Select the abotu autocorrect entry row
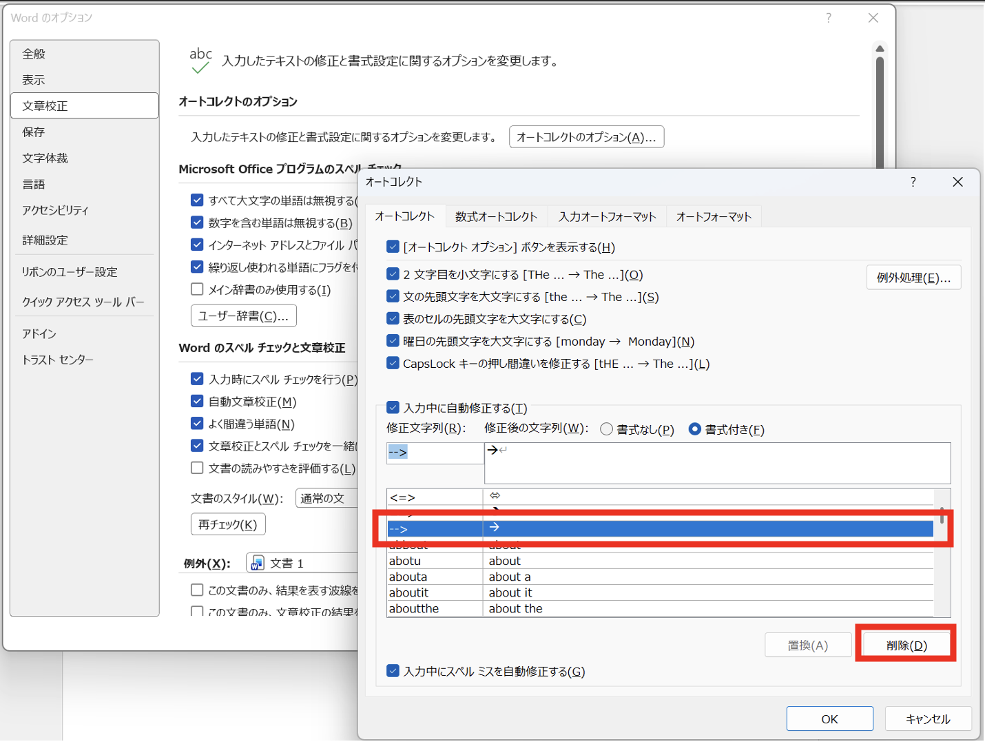985x744 pixels. pyautogui.click(x=434, y=561)
